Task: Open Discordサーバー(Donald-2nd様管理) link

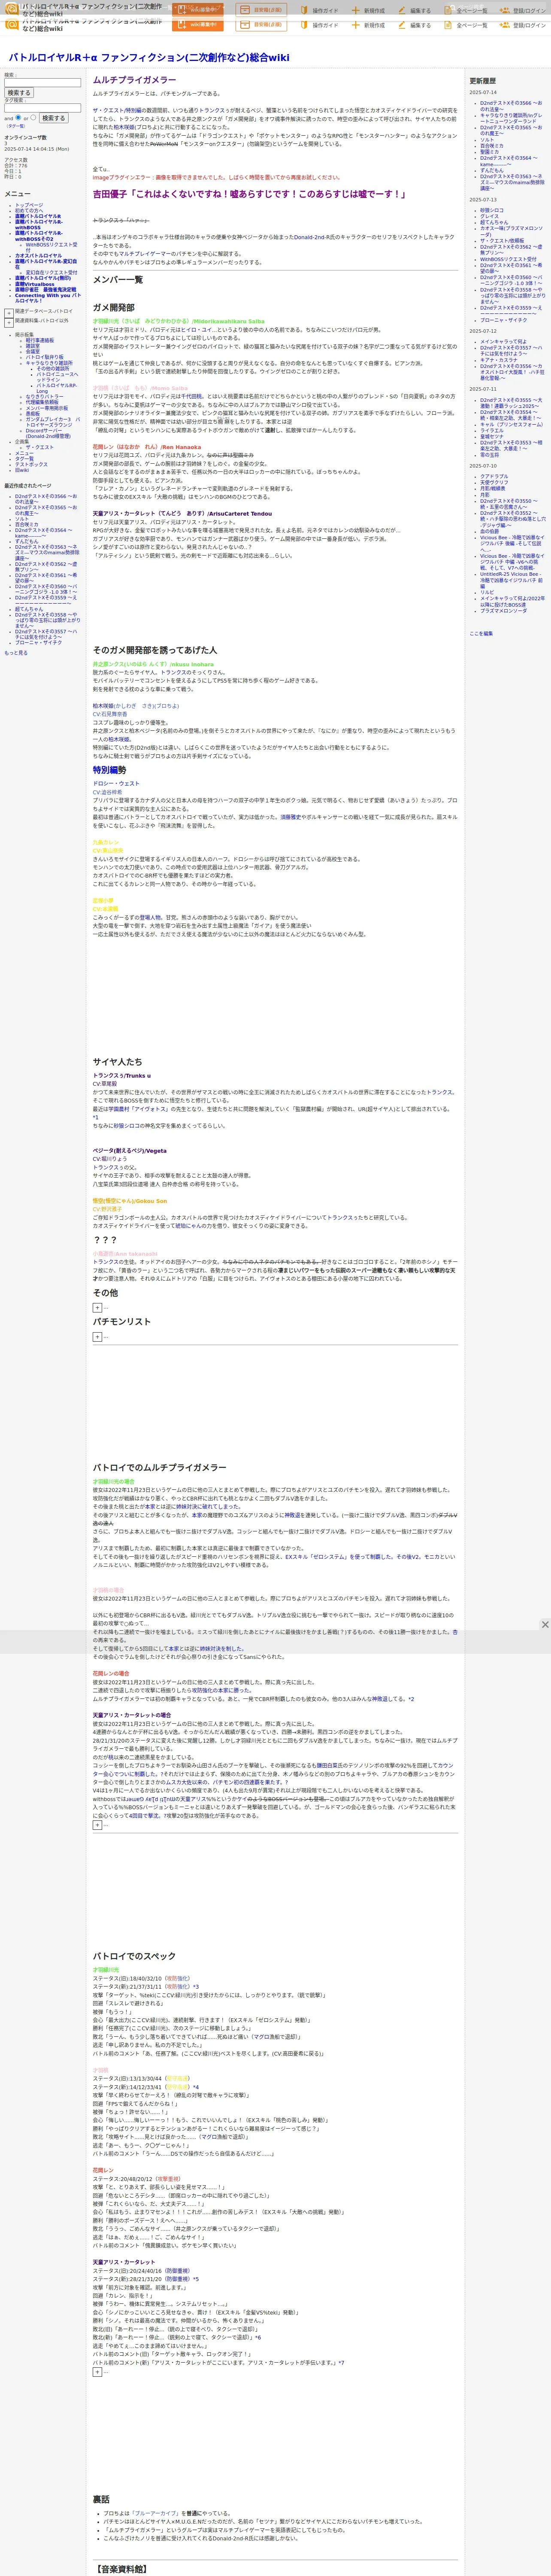Action: 48,434
